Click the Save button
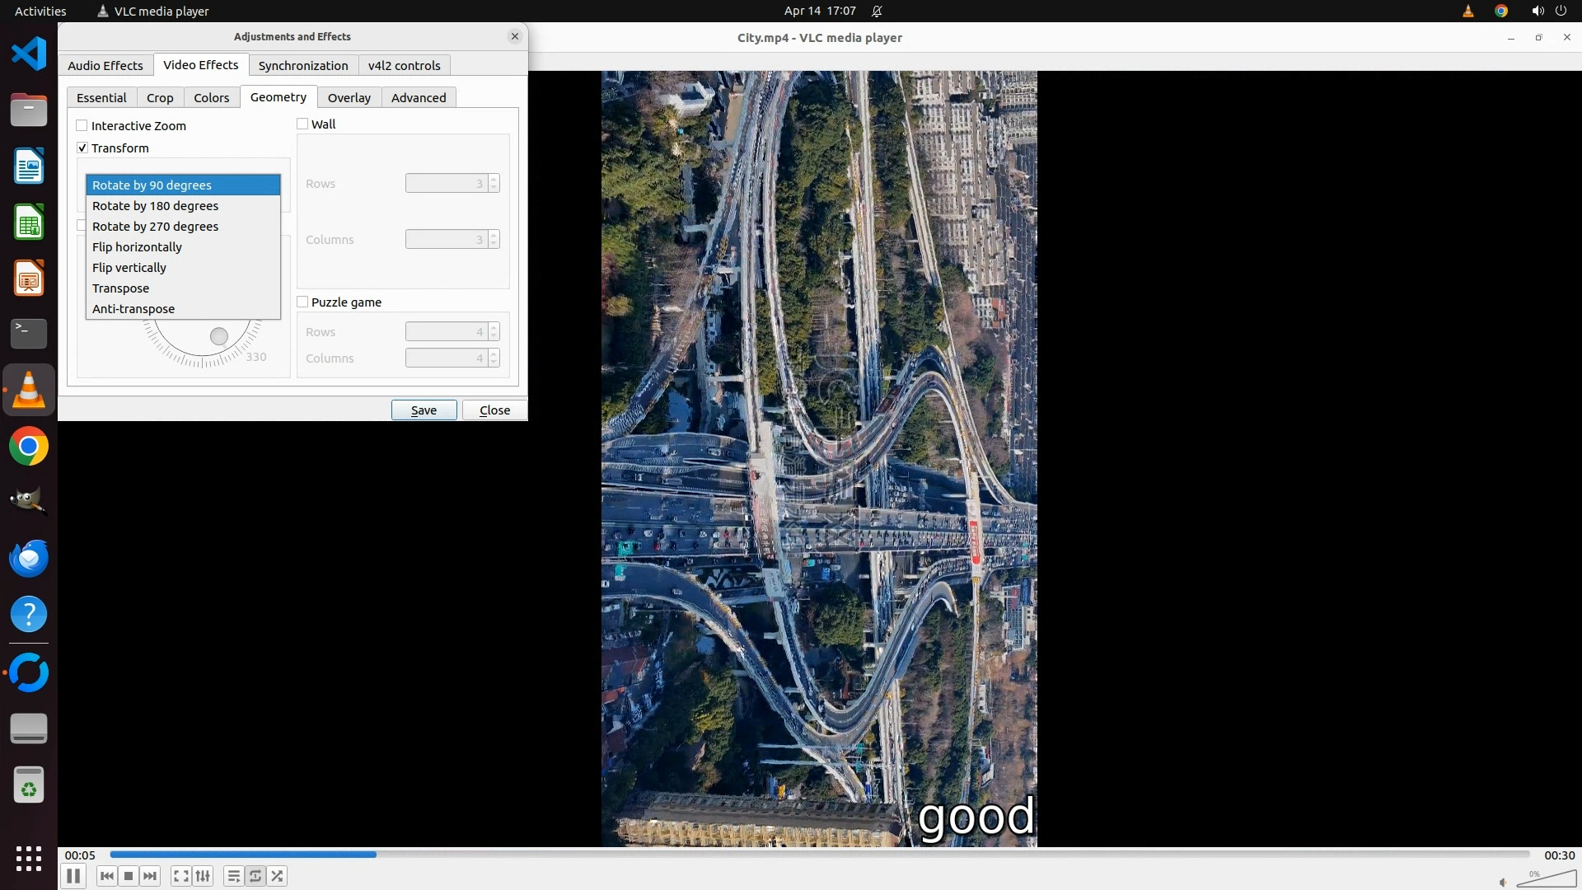 click(424, 410)
